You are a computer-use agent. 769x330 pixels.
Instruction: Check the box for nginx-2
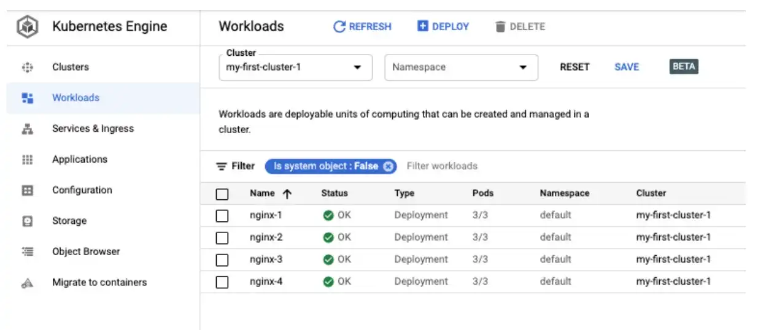pyautogui.click(x=222, y=238)
